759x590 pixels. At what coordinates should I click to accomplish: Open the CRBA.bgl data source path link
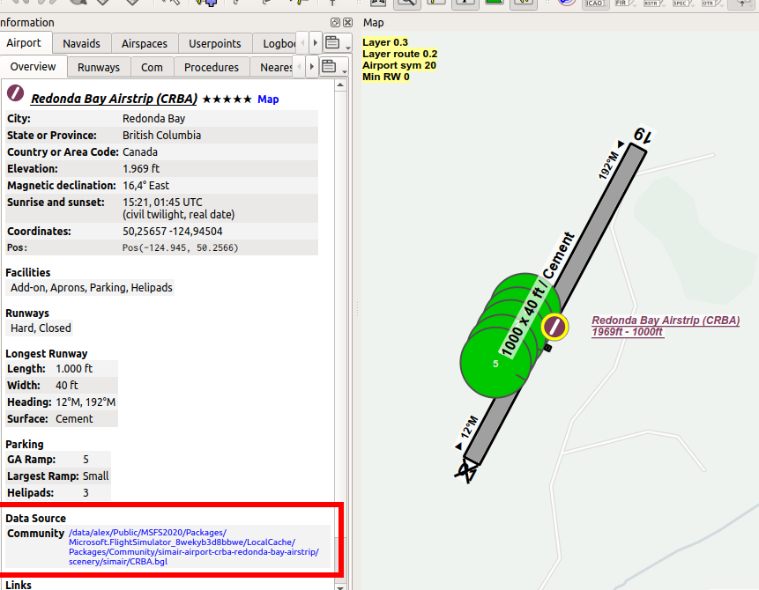coord(194,547)
